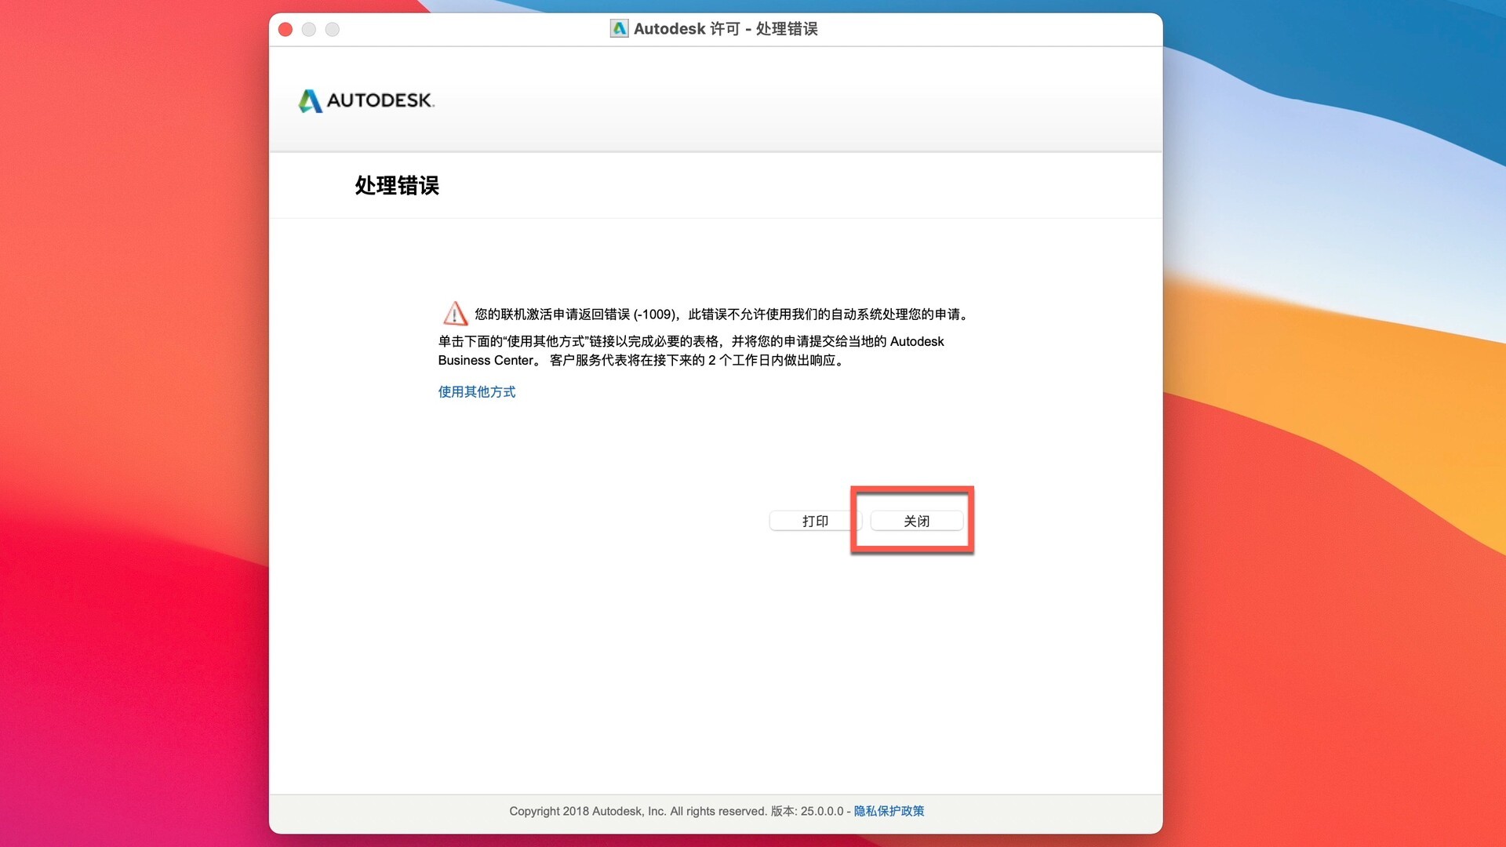Click the Autodesk A logo in header
The height and width of the screenshot is (847, 1506).
click(311, 101)
